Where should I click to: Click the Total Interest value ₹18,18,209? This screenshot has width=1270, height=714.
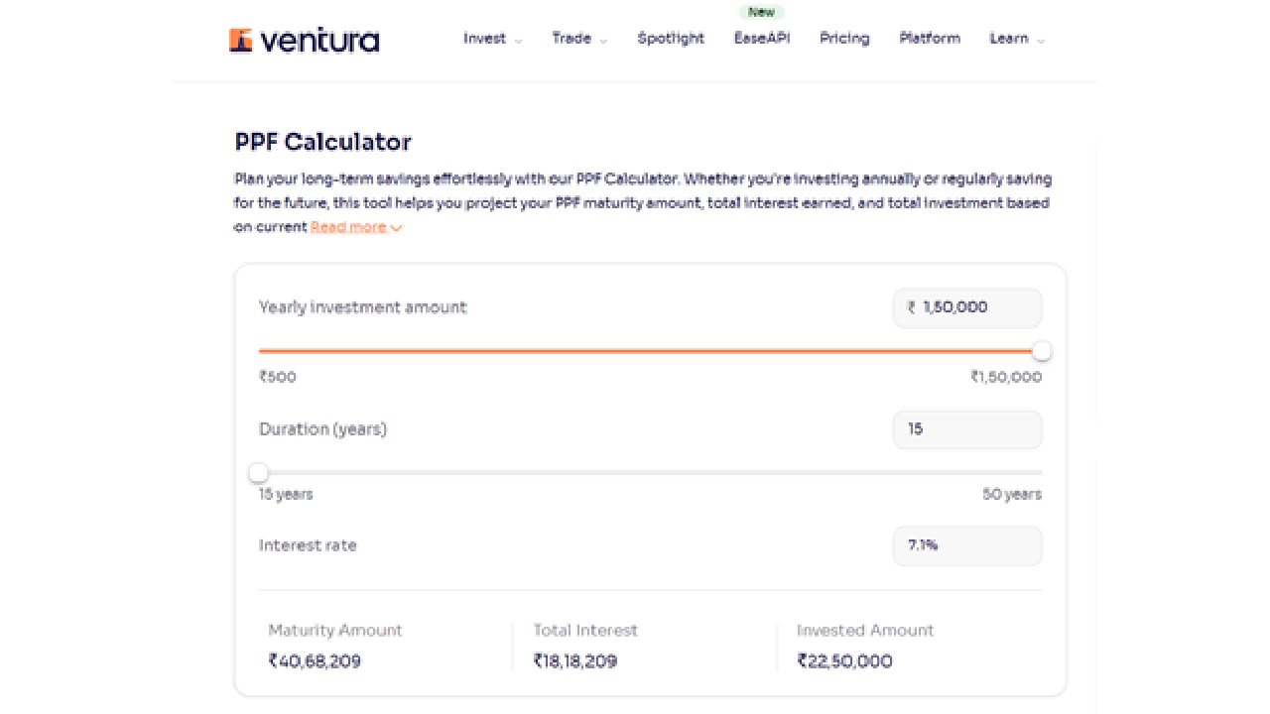(x=575, y=661)
